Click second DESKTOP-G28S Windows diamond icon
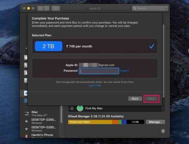The height and width of the screenshot is (144, 189). pyautogui.click(x=26, y=129)
